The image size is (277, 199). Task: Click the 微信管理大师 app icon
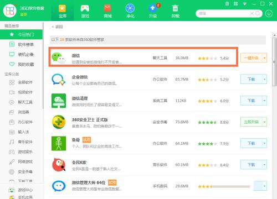(x=59, y=186)
